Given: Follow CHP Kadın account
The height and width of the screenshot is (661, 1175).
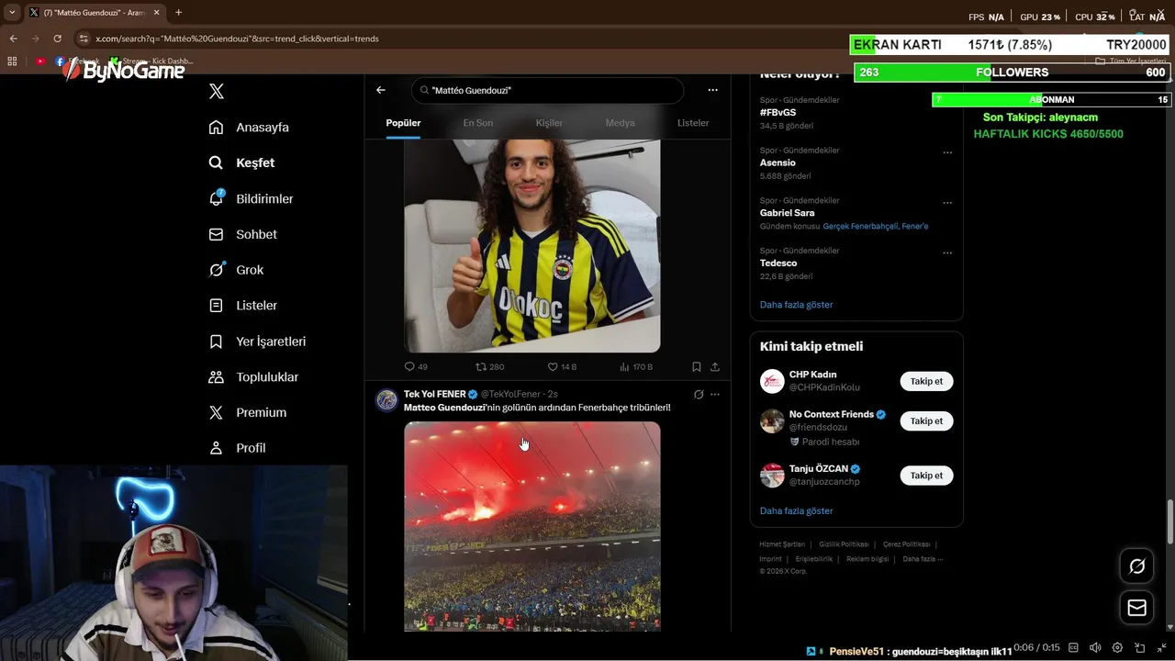Looking at the screenshot, I should click(x=926, y=381).
